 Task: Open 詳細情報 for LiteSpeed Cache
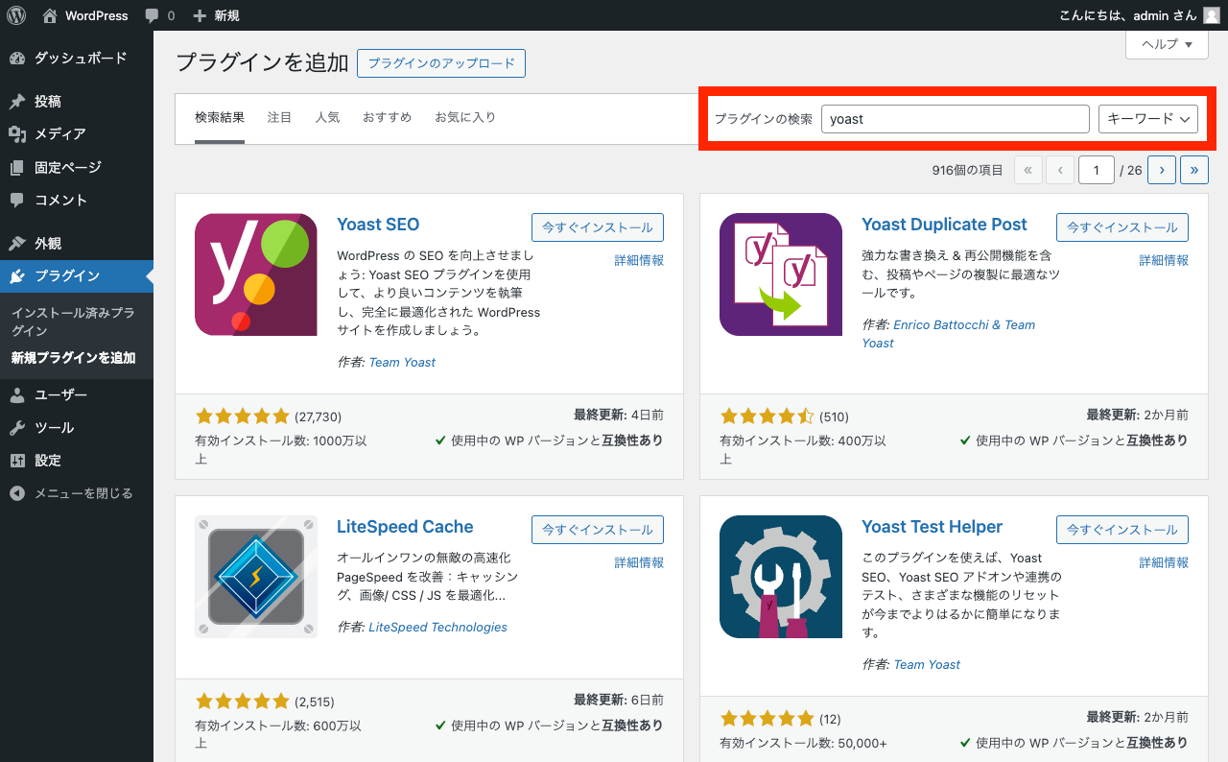point(639,562)
